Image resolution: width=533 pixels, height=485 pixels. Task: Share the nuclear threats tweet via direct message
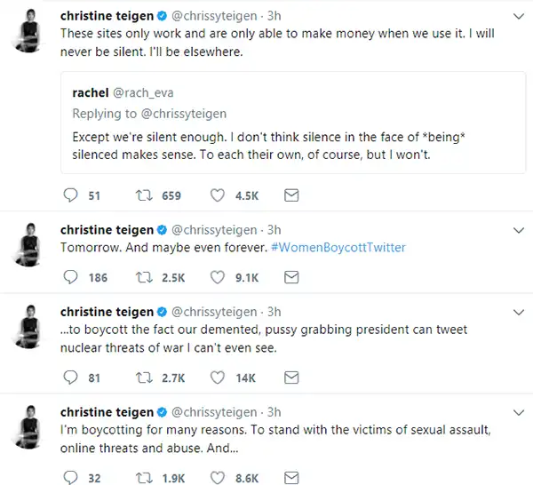tap(291, 378)
